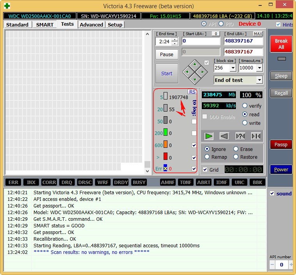Click the Passp button
Screen dimensions: 296x275
[x=281, y=145]
